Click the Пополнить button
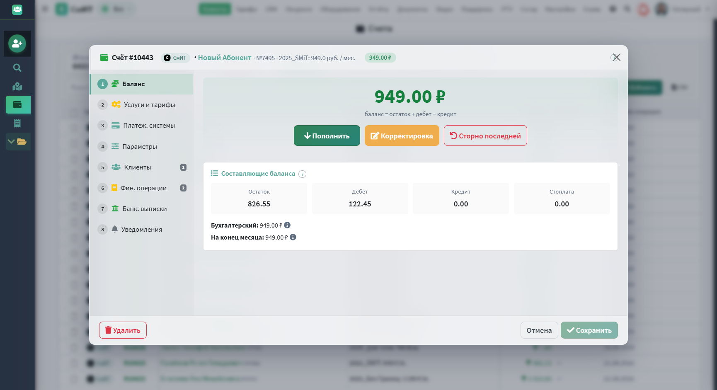The height and width of the screenshot is (390, 717). (327, 136)
